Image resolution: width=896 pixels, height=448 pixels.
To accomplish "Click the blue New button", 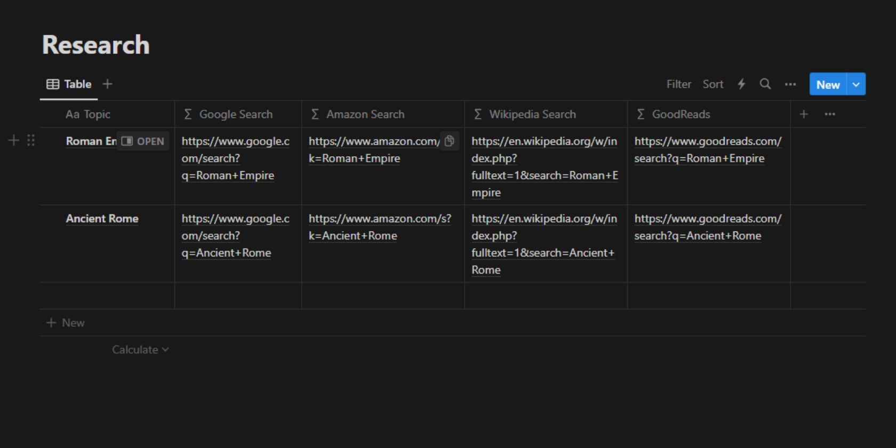I will pos(827,84).
